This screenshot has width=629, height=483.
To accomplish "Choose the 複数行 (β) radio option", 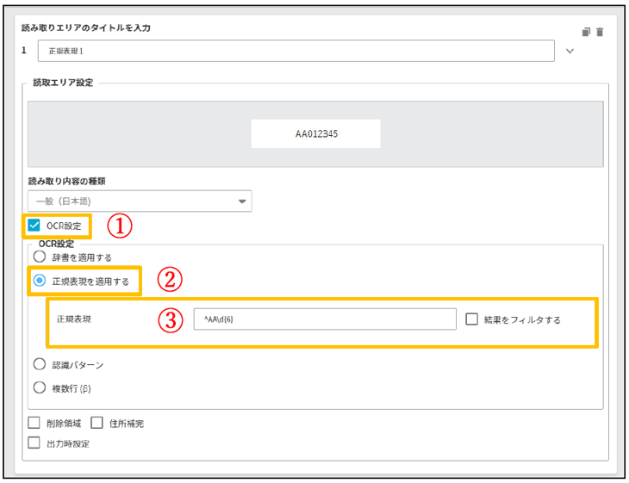I will [x=39, y=387].
